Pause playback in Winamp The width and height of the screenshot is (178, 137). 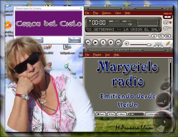click(103, 43)
